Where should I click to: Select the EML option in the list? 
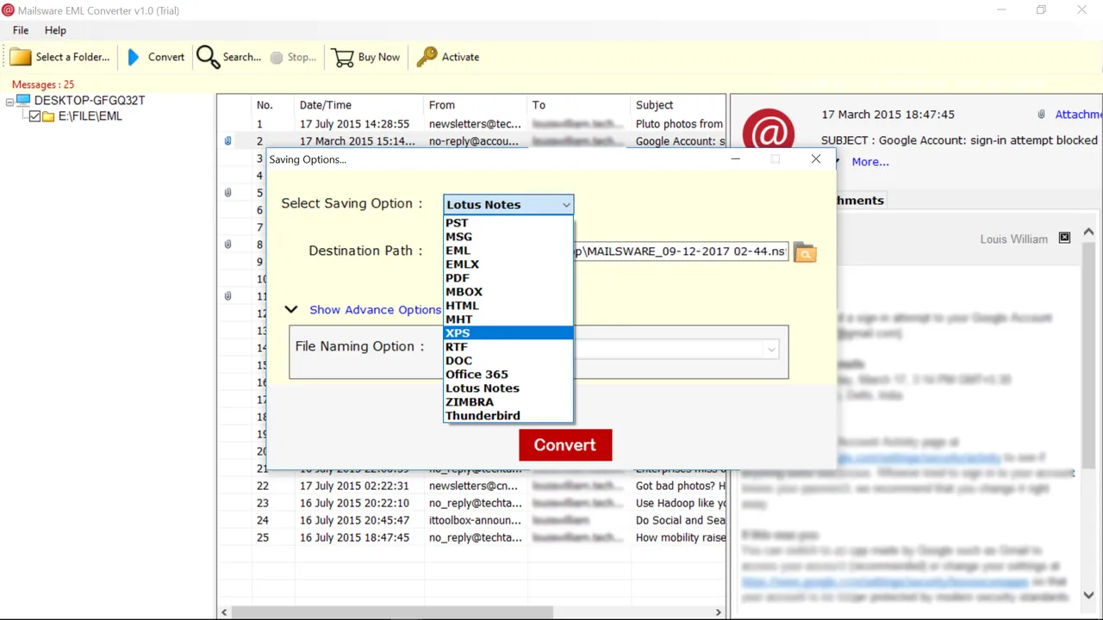508,250
